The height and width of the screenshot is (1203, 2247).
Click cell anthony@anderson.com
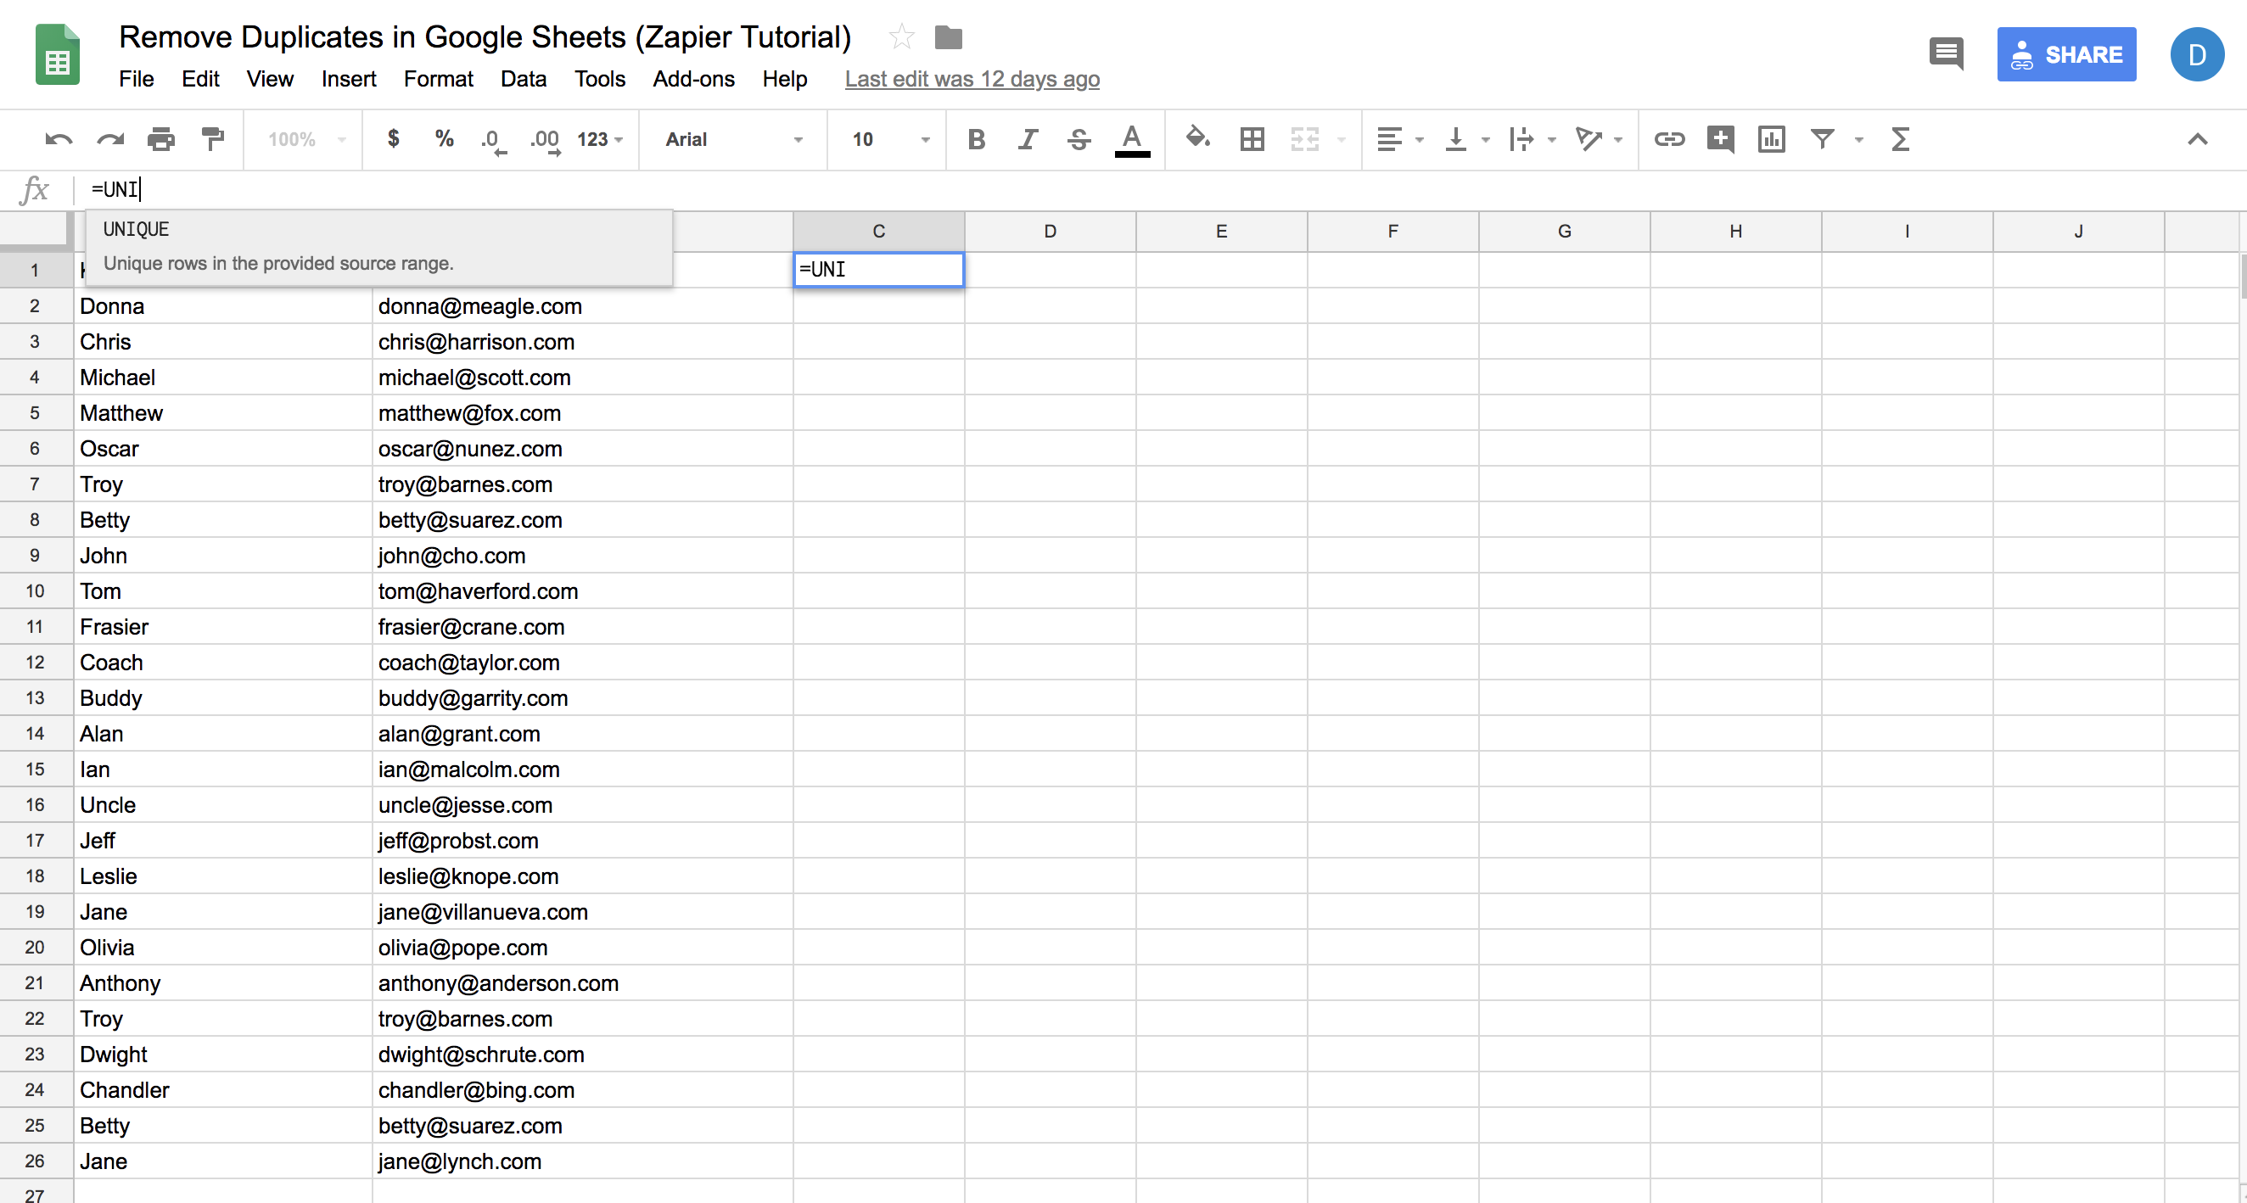point(582,983)
